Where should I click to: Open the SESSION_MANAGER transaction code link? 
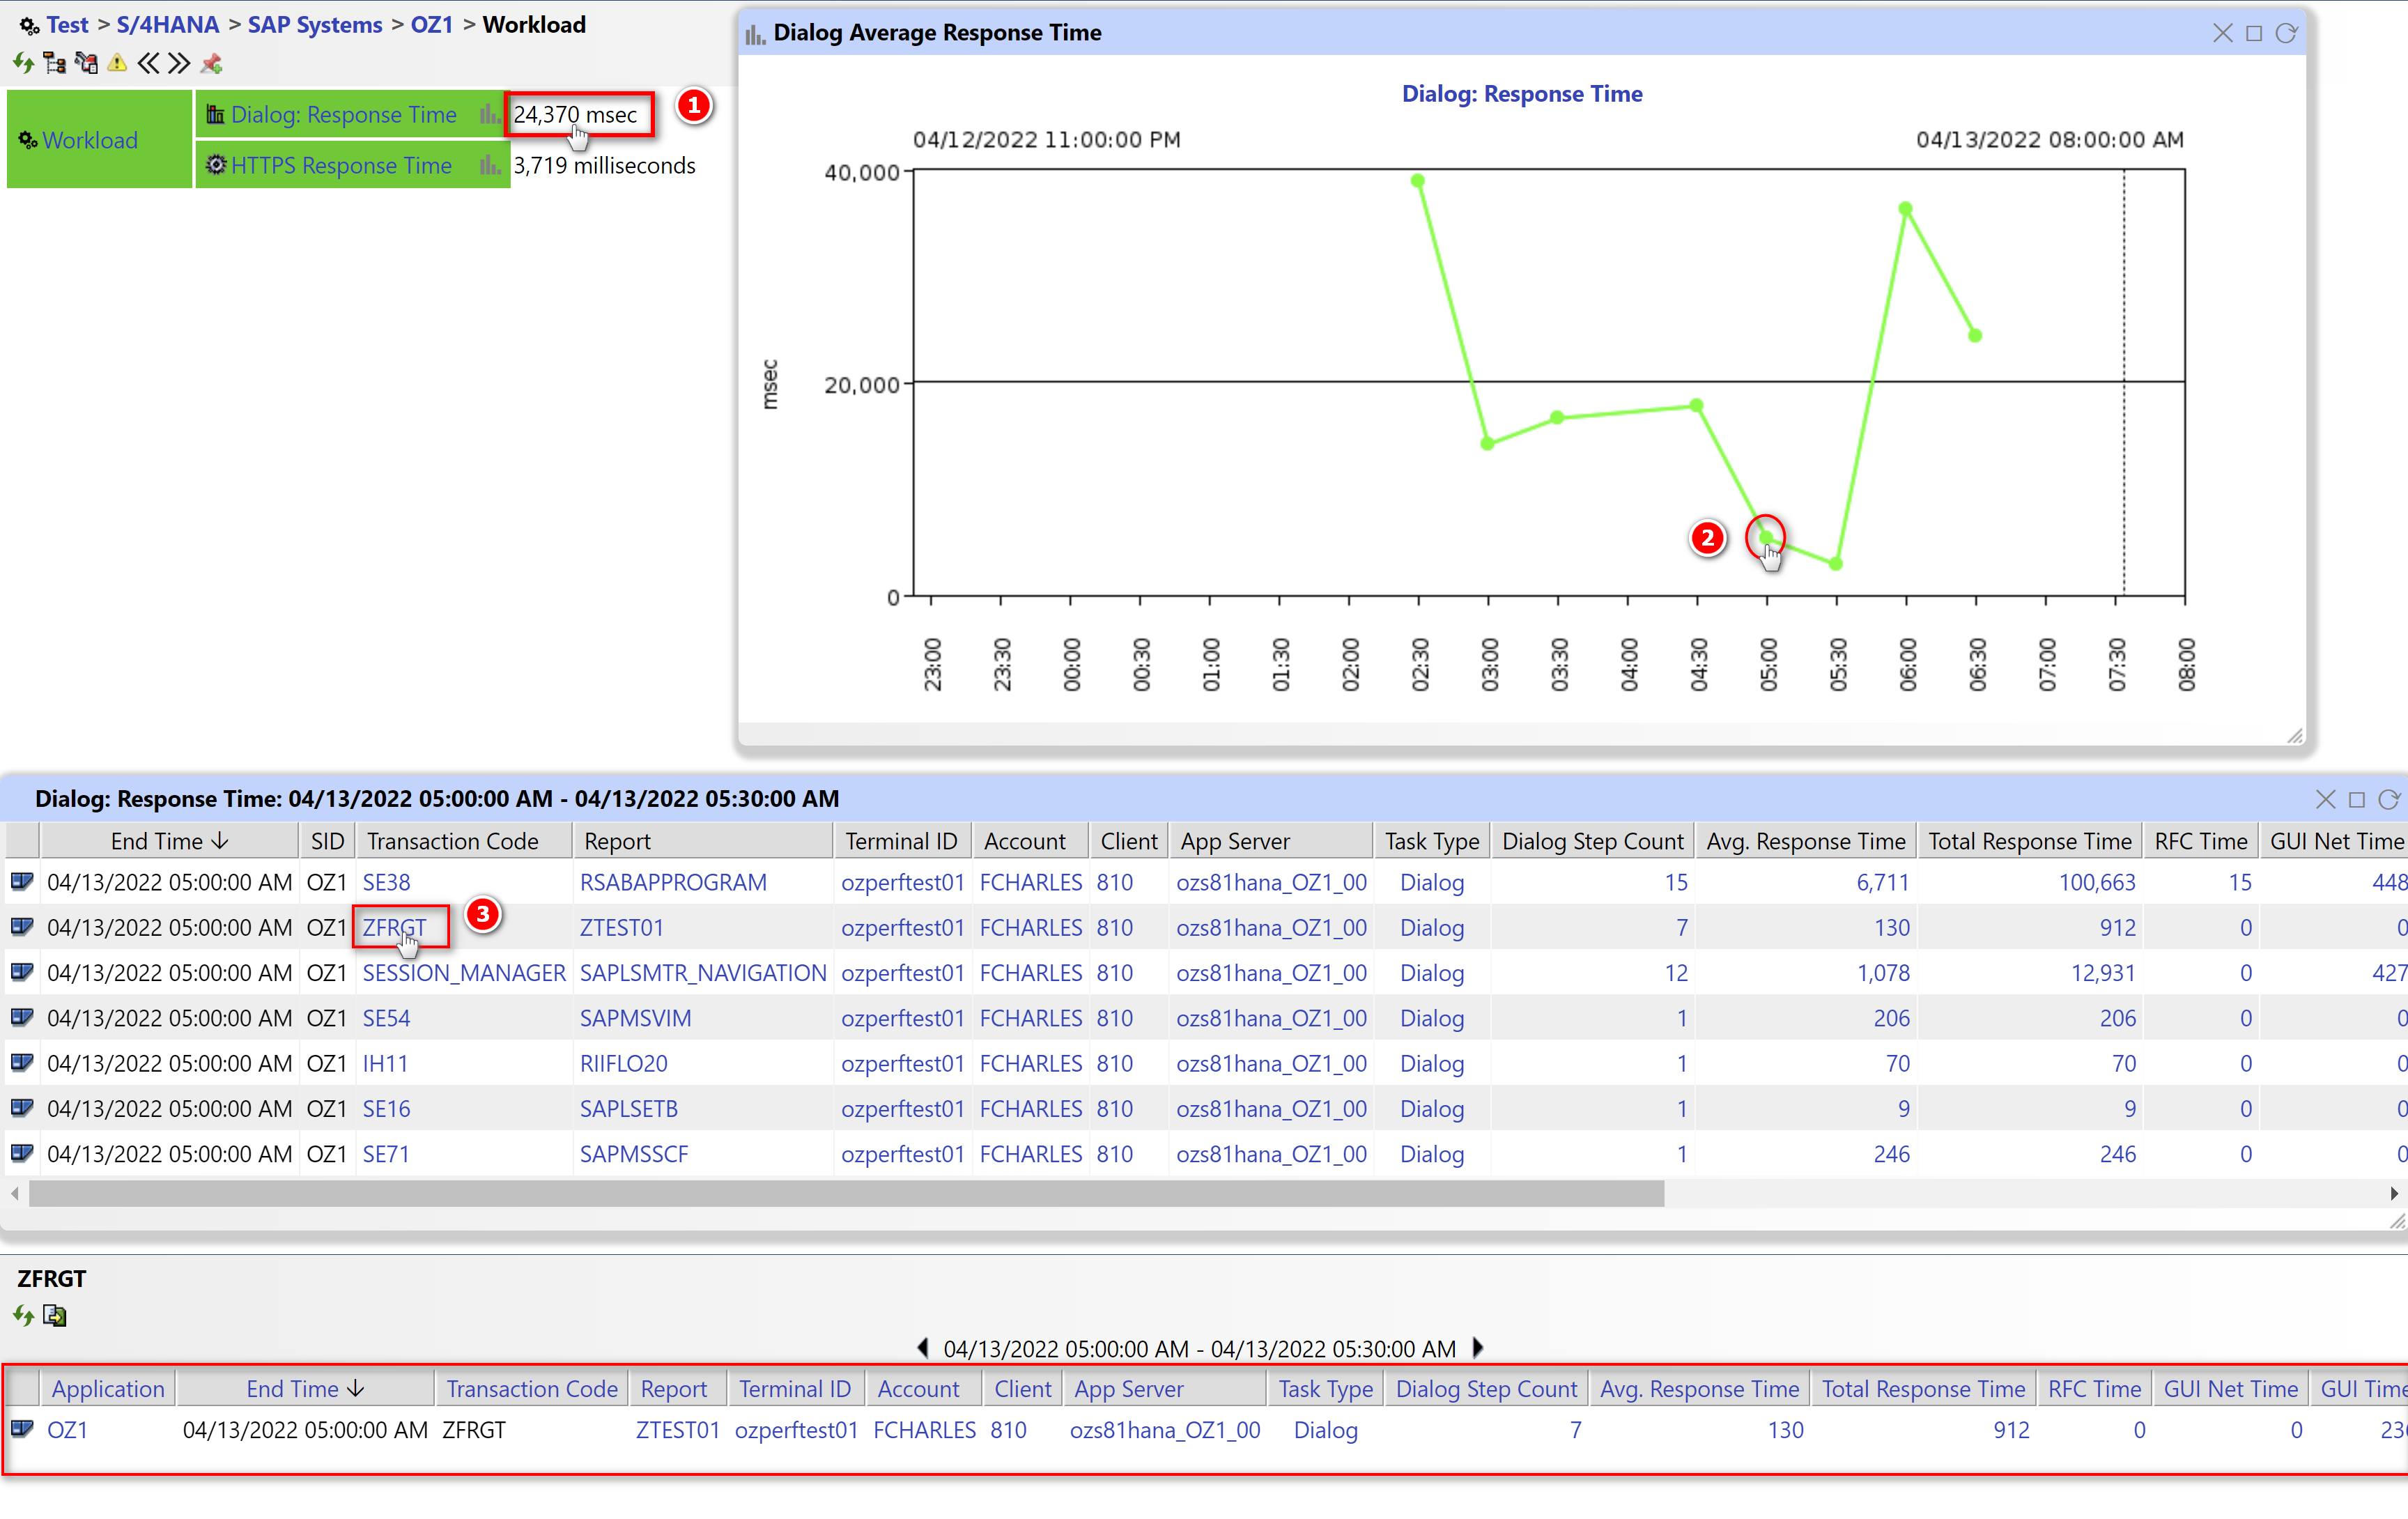(x=464, y=972)
